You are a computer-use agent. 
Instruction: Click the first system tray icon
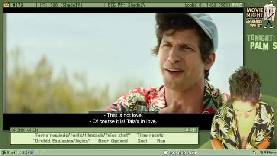click(x=254, y=153)
